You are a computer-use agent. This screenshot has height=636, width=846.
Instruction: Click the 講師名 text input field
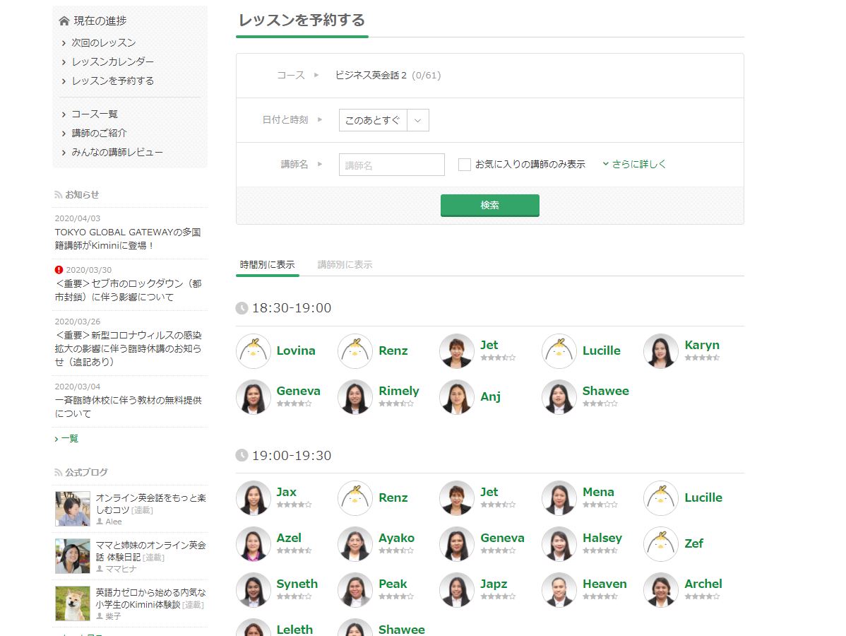391,165
